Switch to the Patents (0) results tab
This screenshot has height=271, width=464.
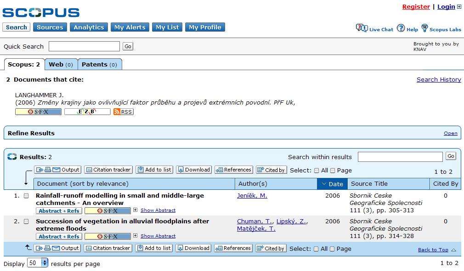tap(99, 64)
